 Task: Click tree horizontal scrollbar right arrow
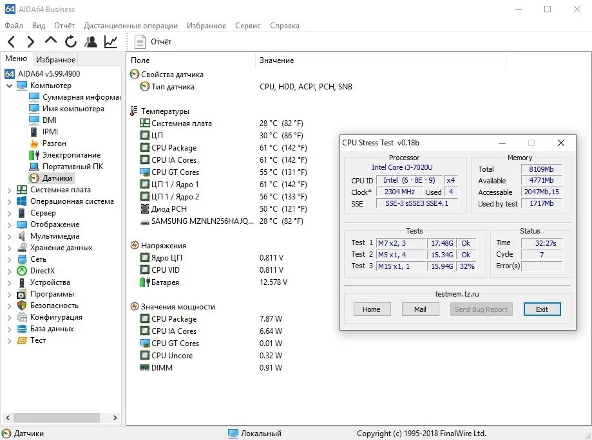[x=115, y=417]
